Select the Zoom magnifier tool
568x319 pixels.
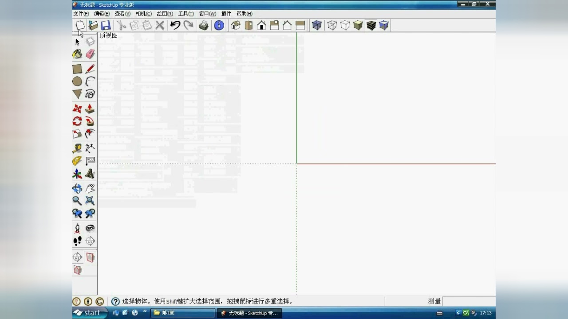click(77, 201)
